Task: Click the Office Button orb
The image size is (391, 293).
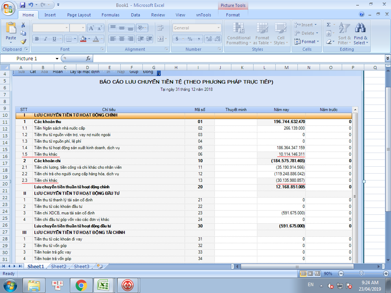Action: point(8,8)
